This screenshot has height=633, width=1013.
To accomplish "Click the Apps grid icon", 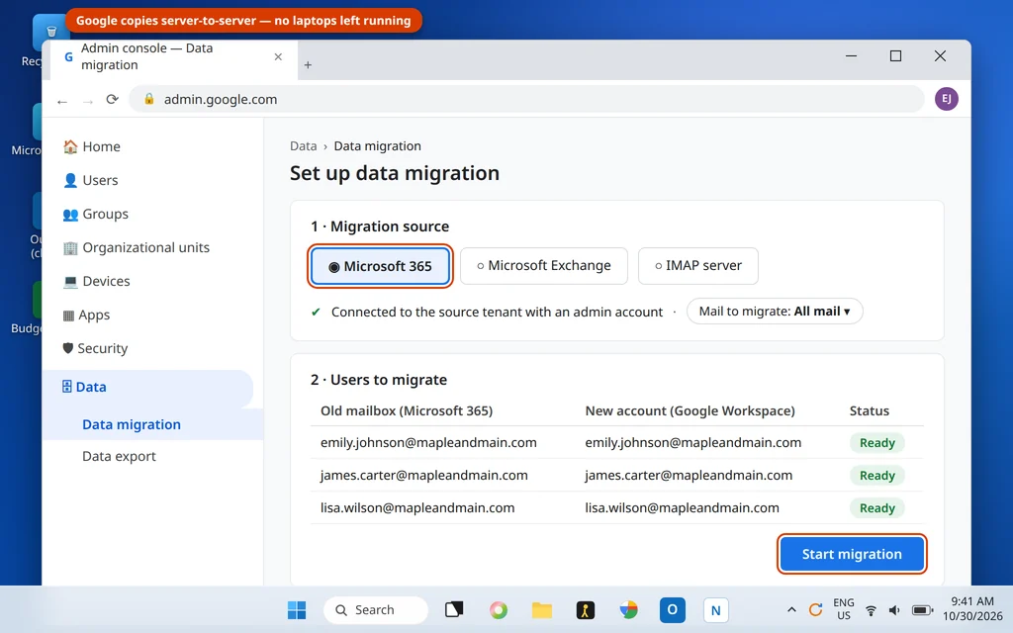I will click(68, 316).
